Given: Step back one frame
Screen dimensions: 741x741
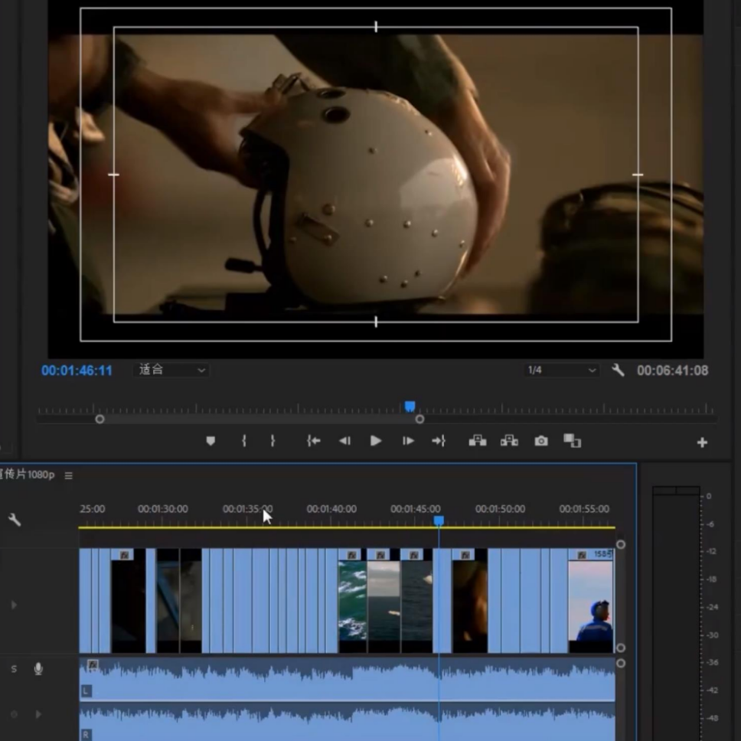Looking at the screenshot, I should [344, 441].
